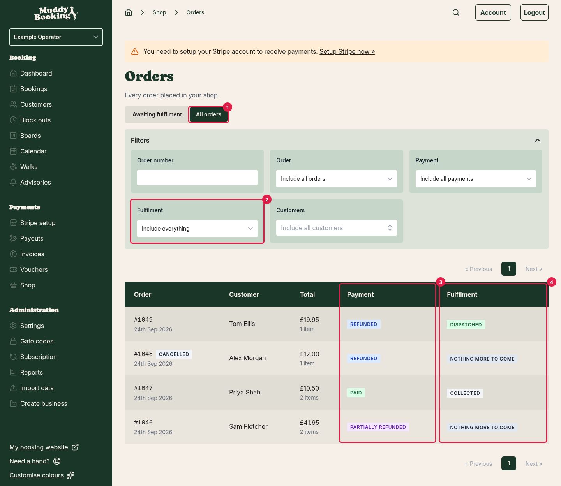
Task: Click the Need a hand? link
Action: click(x=30, y=461)
